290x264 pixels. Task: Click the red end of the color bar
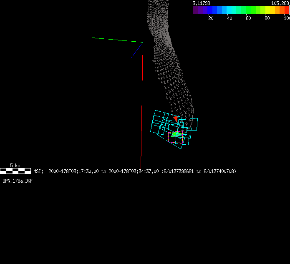coord(287,10)
